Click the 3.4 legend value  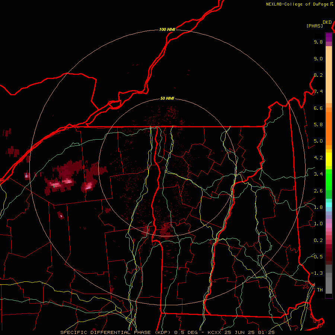pos(318,174)
